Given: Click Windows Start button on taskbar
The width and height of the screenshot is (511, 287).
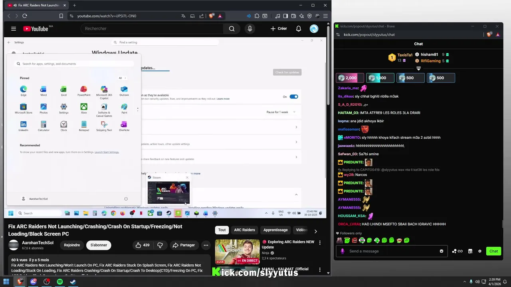Looking at the screenshot, I should pos(6,282).
